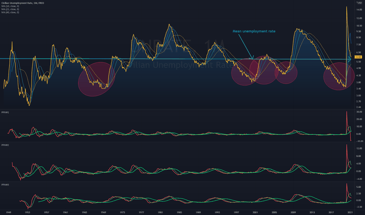
Task: Select the 'Civilian Unemployment Rate, 1M, FRED' title
Action: pyautogui.click(x=23, y=3)
